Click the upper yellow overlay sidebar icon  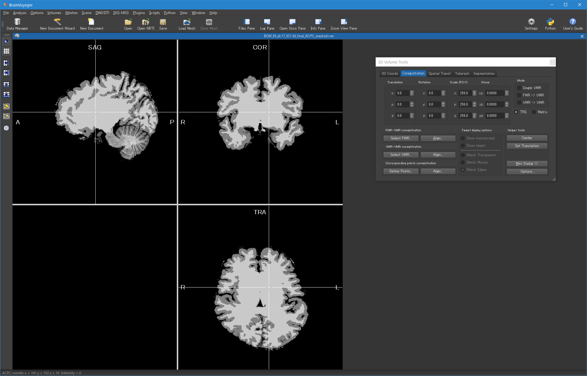(6, 106)
